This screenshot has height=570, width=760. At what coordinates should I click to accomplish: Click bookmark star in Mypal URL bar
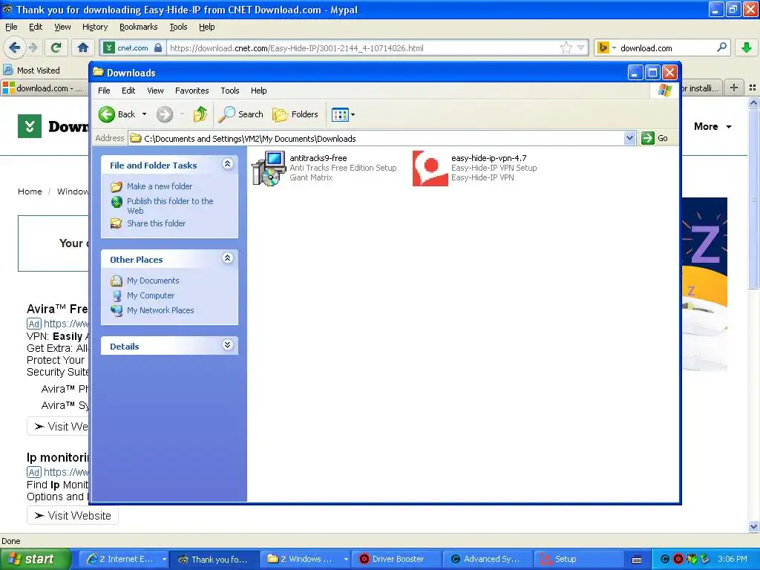566,47
